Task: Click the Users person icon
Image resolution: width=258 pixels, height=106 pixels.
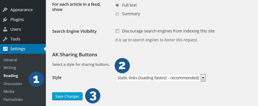Action: (5, 29)
